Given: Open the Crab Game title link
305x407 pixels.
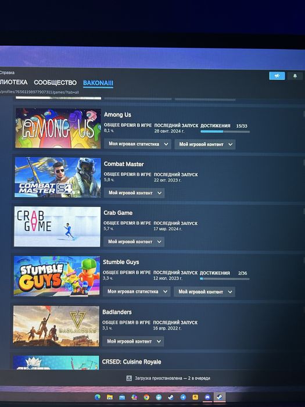Looking at the screenshot, I should [118, 213].
